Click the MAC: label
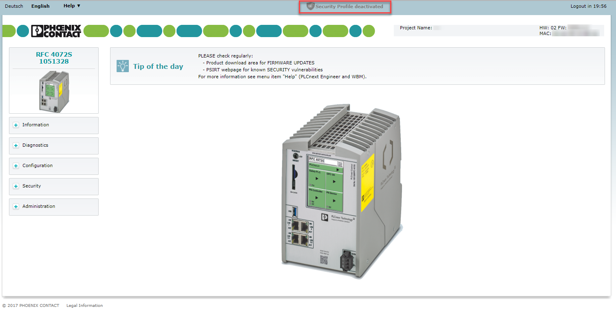Viewport: 616px width, 313px height. (x=545, y=33)
